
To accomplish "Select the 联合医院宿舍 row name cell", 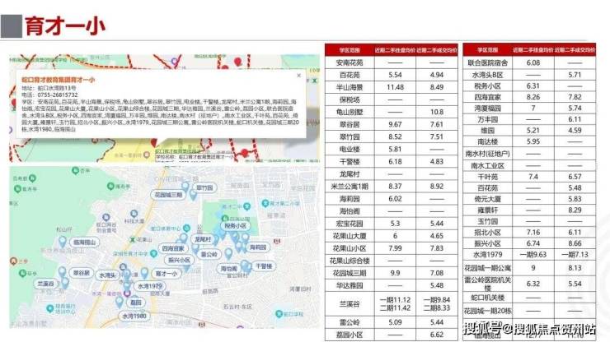I will pos(487,62).
